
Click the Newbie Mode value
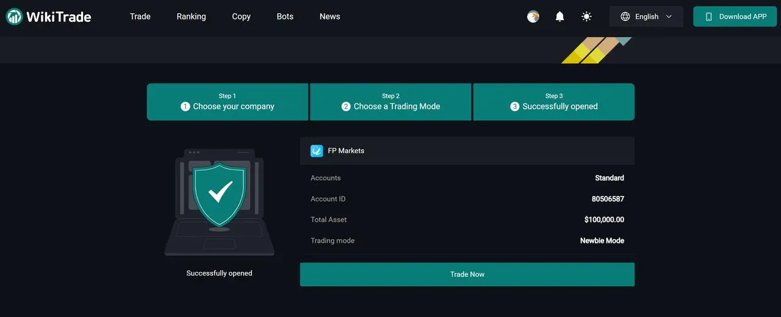pos(602,240)
